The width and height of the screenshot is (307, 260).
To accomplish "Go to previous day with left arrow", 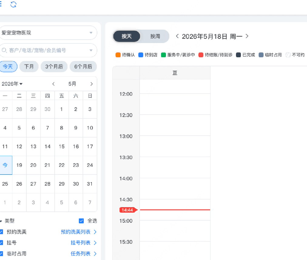I will tap(177, 36).
